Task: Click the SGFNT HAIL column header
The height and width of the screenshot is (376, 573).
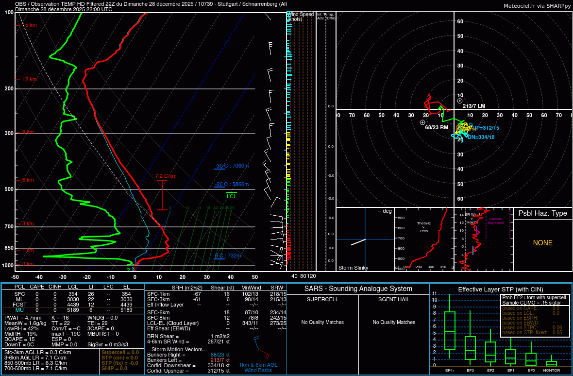Action: [393, 299]
